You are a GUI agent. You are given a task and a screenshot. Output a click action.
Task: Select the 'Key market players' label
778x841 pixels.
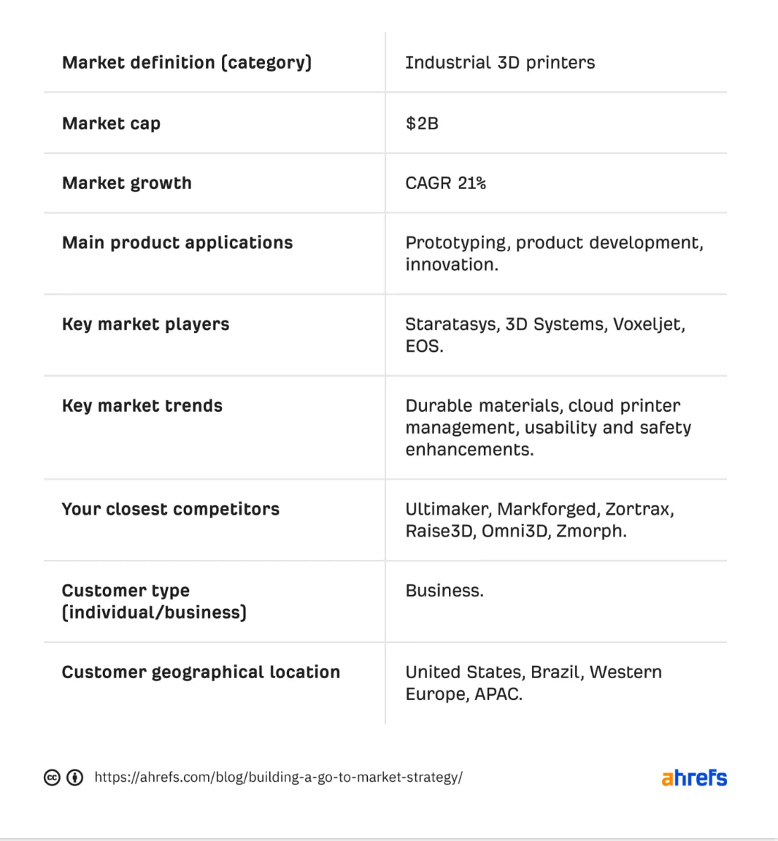tap(145, 324)
